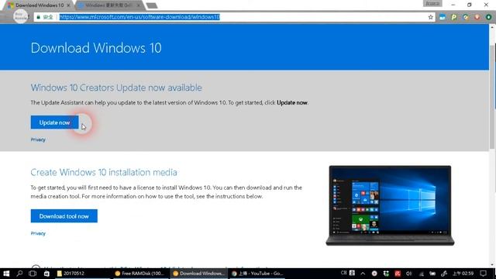Click the network tray icon
Image resolution: width=496 pixels, height=279 pixels.
click(x=421, y=274)
